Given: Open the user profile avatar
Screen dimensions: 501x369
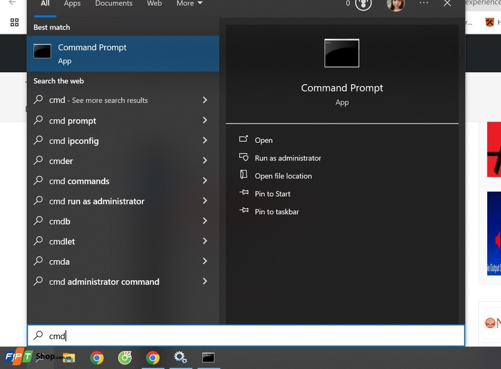Looking at the screenshot, I should [x=396, y=4].
